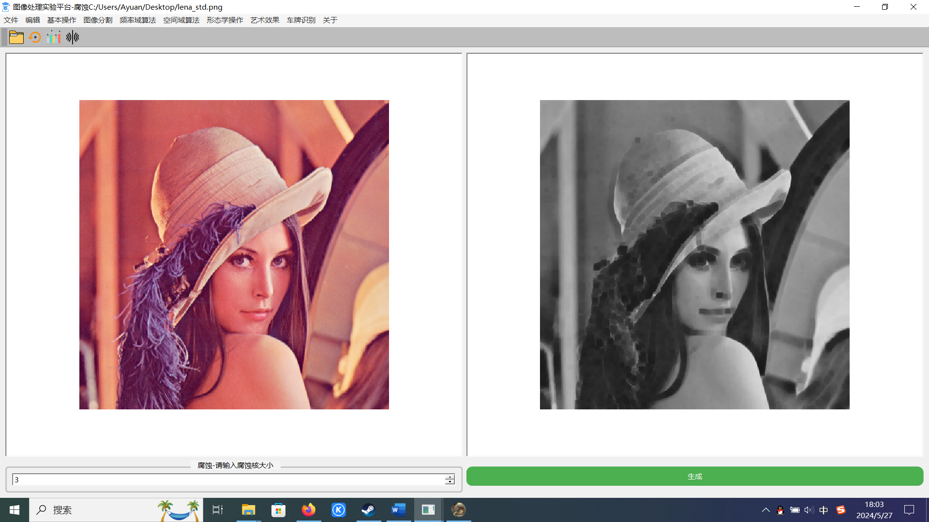Screen dimensions: 929x522
Task: Expand the 艺术效果 menu
Action: 265,20
